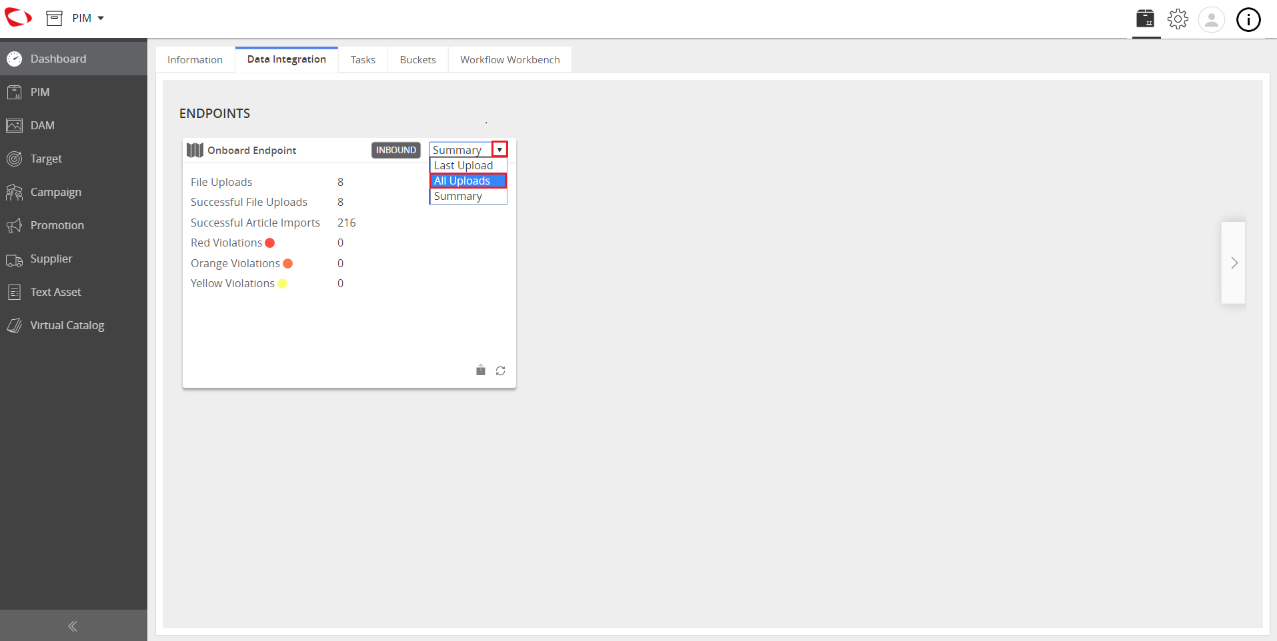Open the Target sidebar section

(x=73, y=159)
